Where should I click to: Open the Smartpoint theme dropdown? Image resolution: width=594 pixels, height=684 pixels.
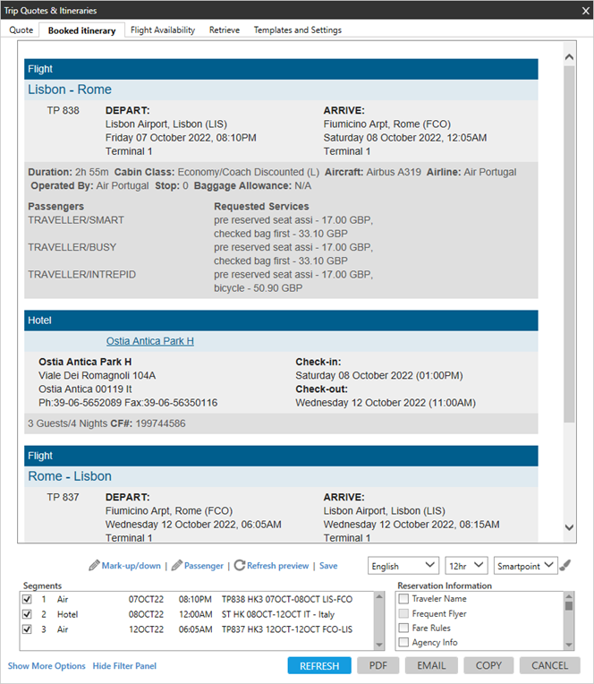tap(525, 566)
